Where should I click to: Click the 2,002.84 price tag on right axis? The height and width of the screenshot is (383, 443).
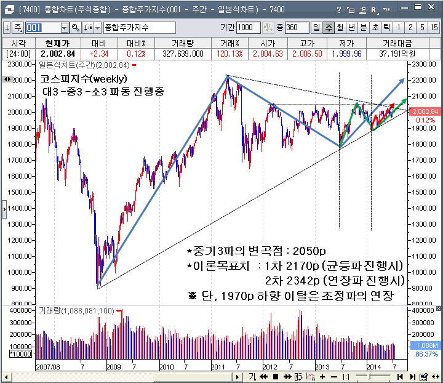[x=425, y=111]
